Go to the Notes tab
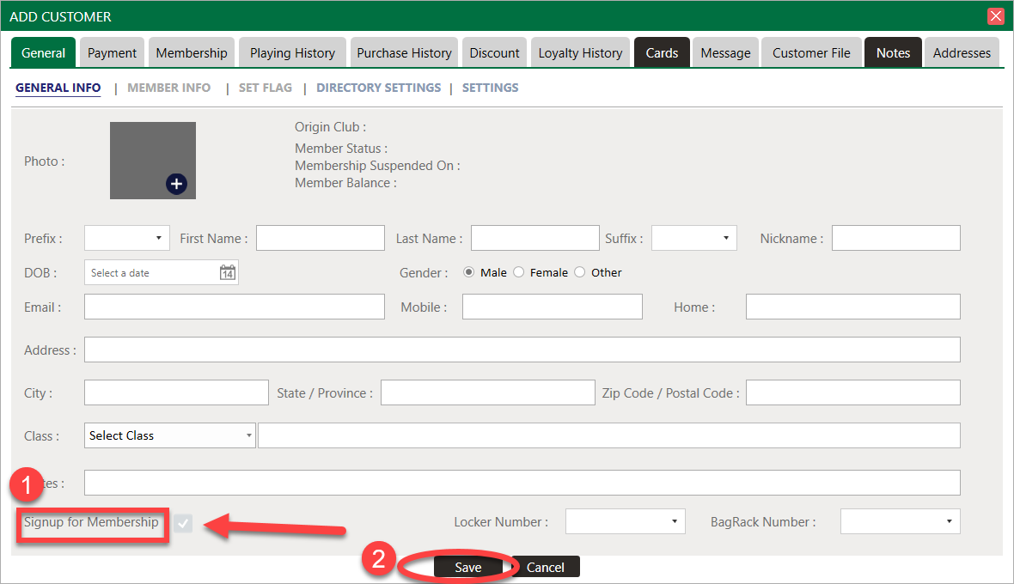 coord(893,53)
